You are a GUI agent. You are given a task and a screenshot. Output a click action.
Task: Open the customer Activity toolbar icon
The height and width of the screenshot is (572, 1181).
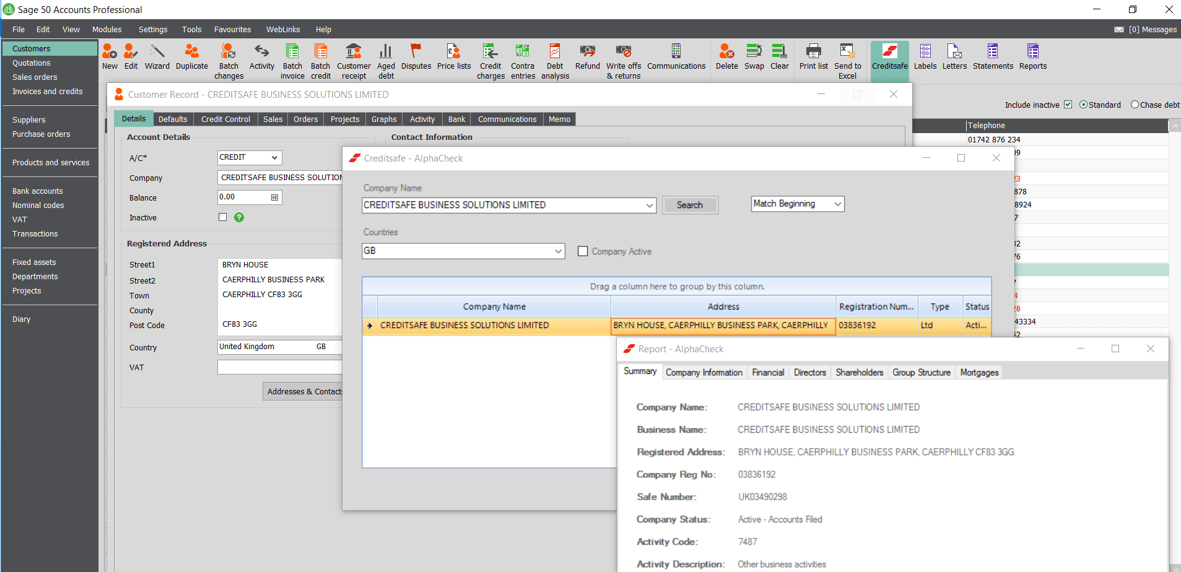tap(262, 56)
